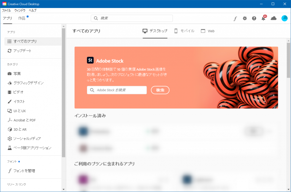The width and height of the screenshot is (291, 192).
Task: Switch to the モバイル tab
Action: pos(184,31)
